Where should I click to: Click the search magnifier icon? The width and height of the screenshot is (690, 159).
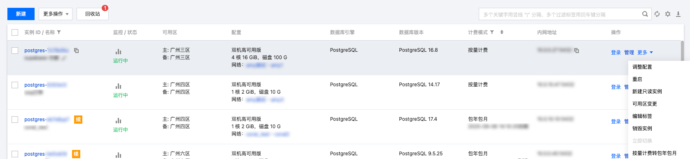click(x=645, y=14)
